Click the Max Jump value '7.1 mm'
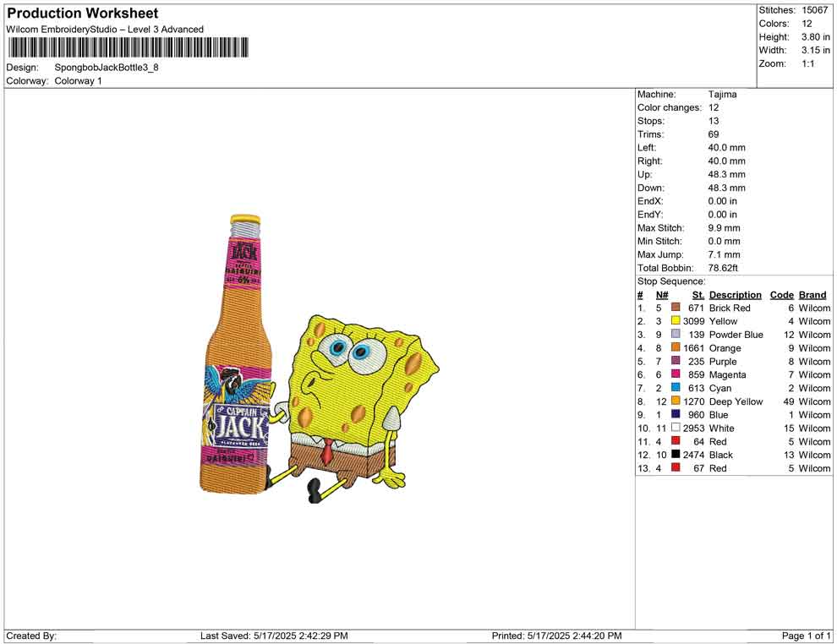The height and width of the screenshot is (644, 837). pos(724,254)
